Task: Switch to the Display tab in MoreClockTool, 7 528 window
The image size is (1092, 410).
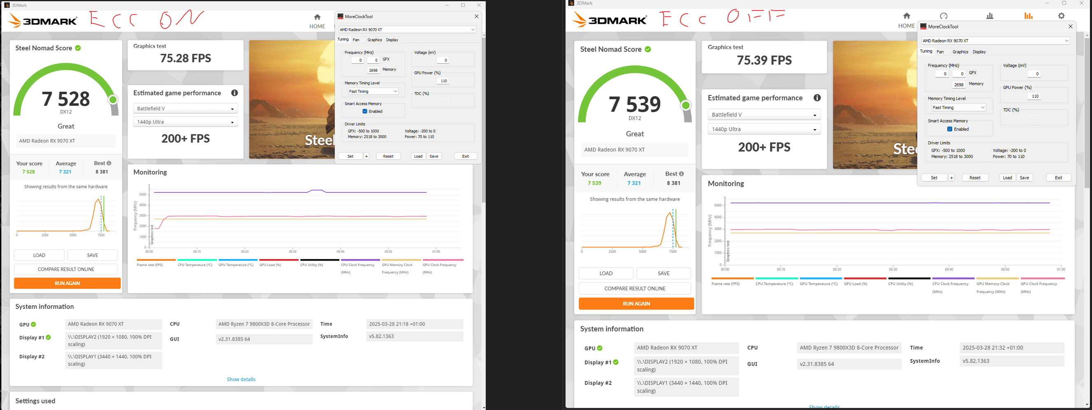Action: [x=392, y=40]
